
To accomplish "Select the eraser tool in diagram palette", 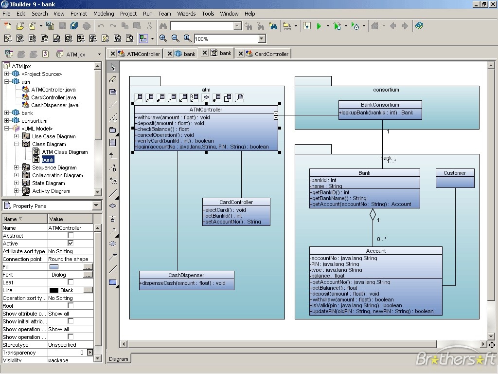I will pos(113,79).
